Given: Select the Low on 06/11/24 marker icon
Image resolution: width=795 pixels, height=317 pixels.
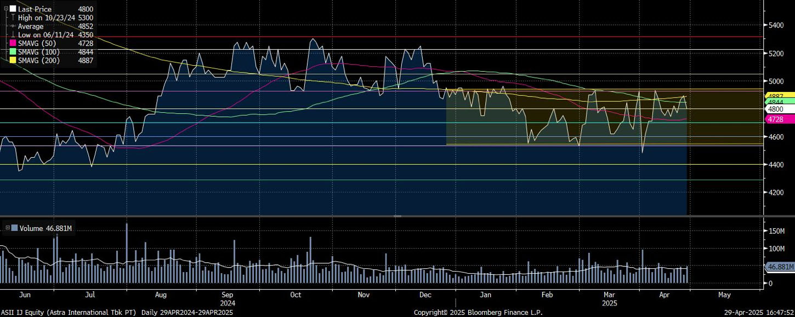Looking at the screenshot, I should pyautogui.click(x=13, y=35).
